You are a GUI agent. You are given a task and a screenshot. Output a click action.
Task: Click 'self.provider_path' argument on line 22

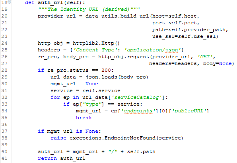197,30
